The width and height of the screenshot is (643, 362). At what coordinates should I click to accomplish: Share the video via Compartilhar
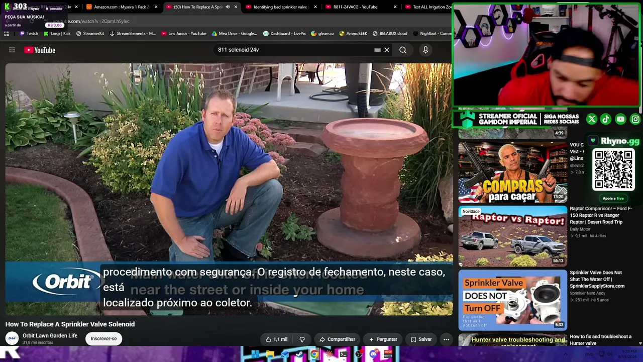click(337, 339)
